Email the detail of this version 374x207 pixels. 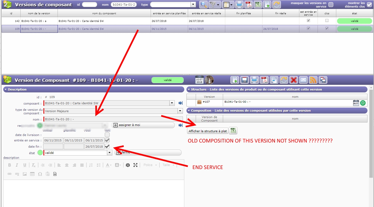(303, 80)
